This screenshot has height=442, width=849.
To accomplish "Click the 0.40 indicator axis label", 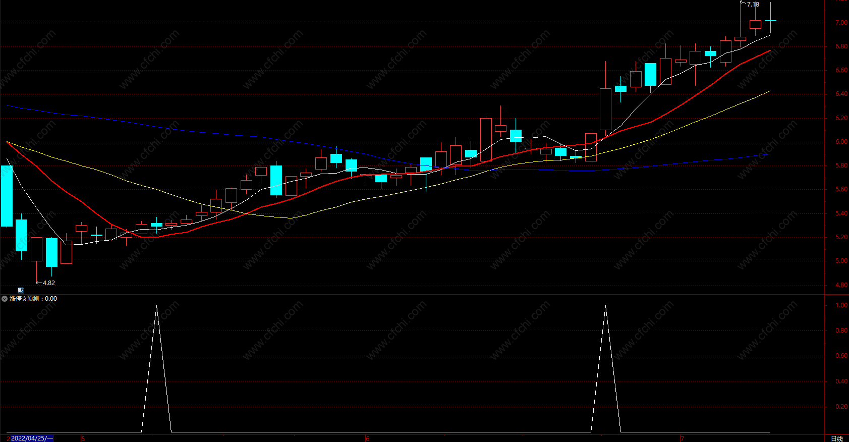I will pos(841,381).
